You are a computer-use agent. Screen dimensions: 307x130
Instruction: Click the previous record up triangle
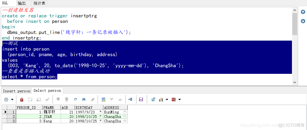coord(120,99)
